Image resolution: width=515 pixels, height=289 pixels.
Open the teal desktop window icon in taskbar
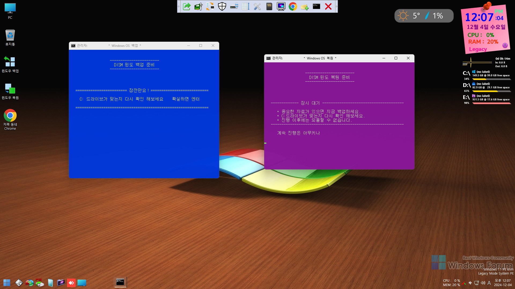point(82,283)
